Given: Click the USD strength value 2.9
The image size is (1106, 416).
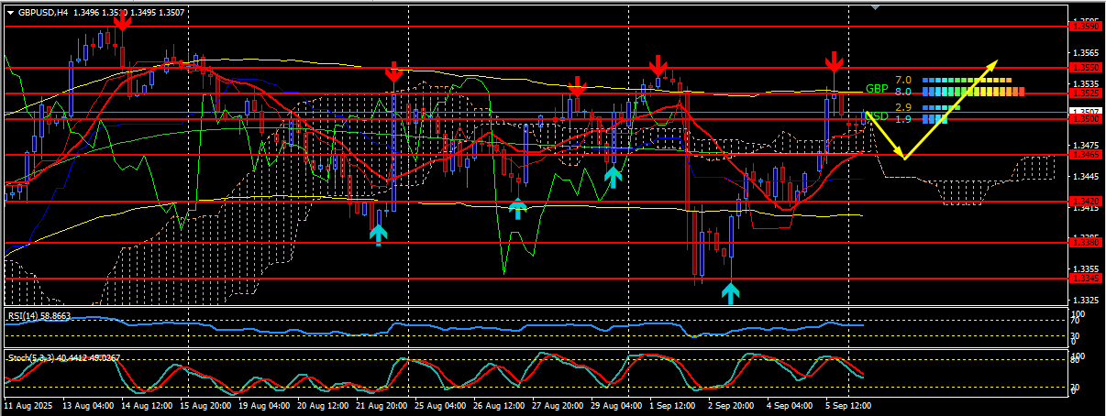Looking at the screenshot, I should coord(902,107).
